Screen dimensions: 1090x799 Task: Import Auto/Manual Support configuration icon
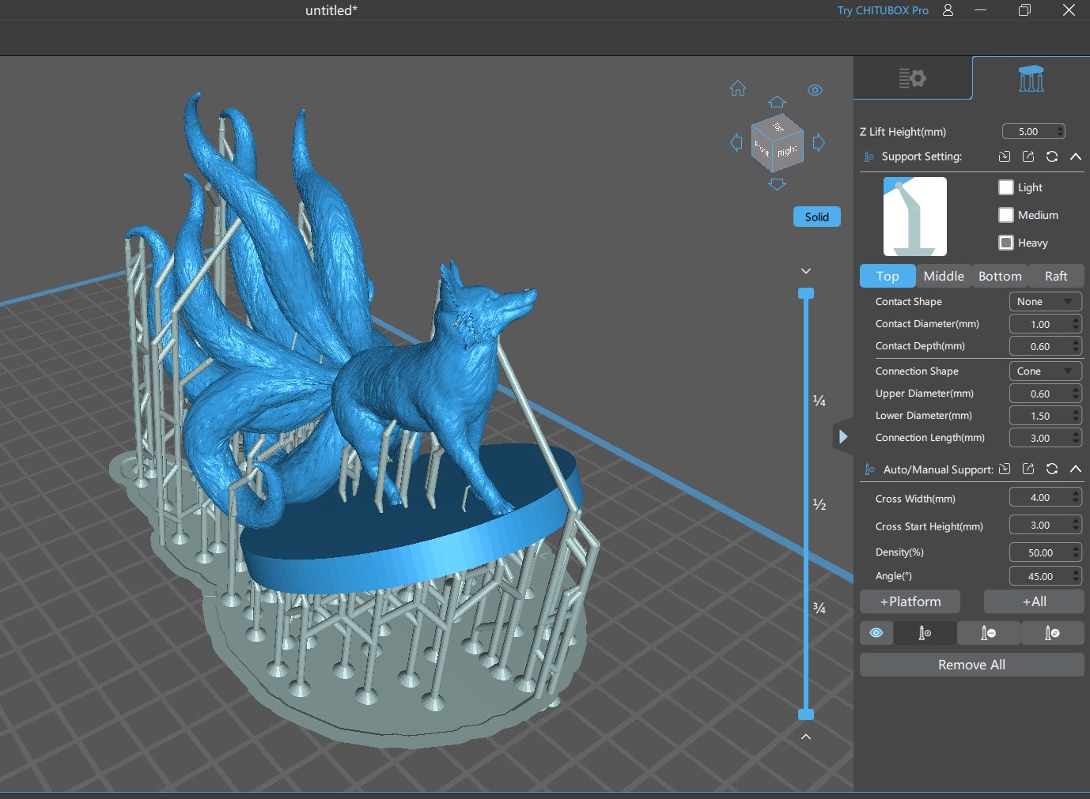[1005, 469]
